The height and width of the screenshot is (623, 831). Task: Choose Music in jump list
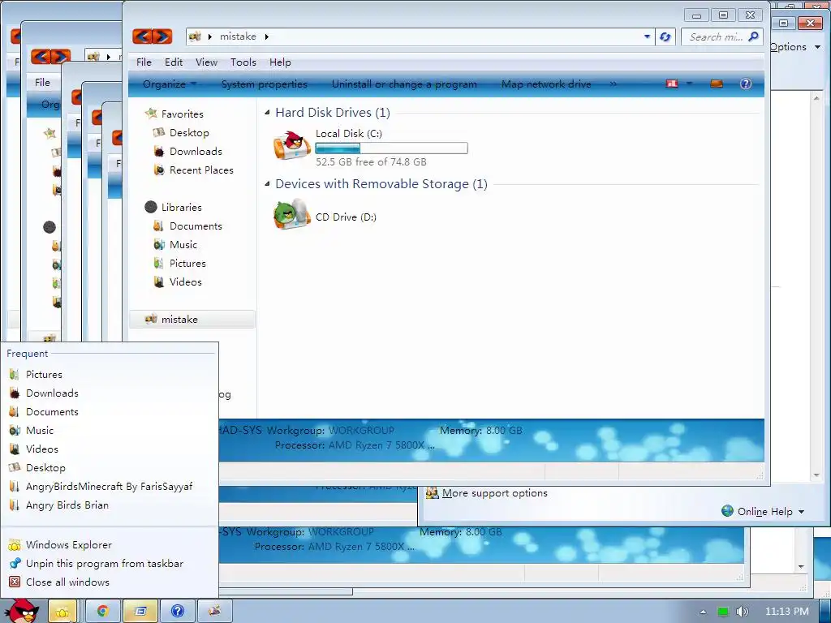pyautogui.click(x=110, y=430)
